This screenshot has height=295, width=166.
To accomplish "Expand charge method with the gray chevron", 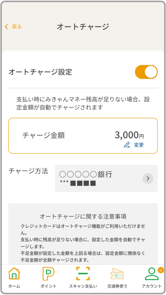I will 148,179.
